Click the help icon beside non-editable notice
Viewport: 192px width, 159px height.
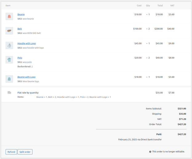click(x=150, y=152)
